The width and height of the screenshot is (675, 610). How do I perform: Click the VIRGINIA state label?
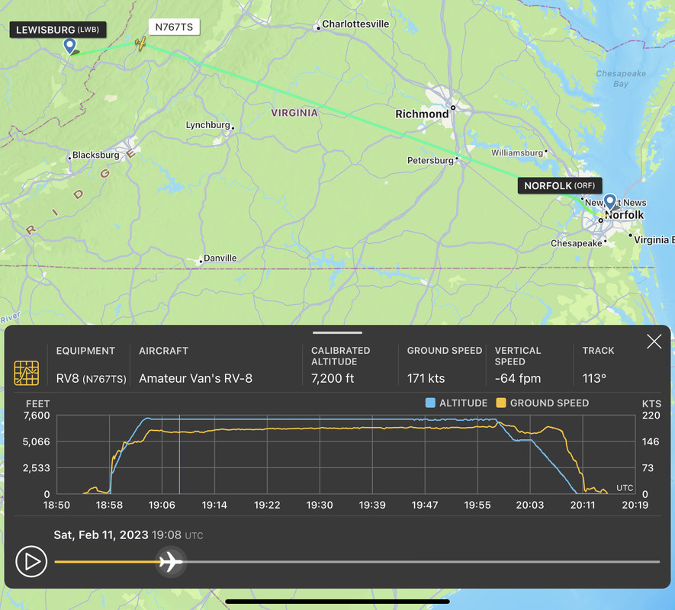click(x=294, y=113)
